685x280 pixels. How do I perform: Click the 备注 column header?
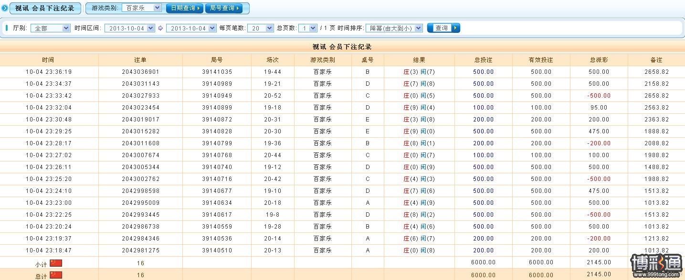click(656, 60)
